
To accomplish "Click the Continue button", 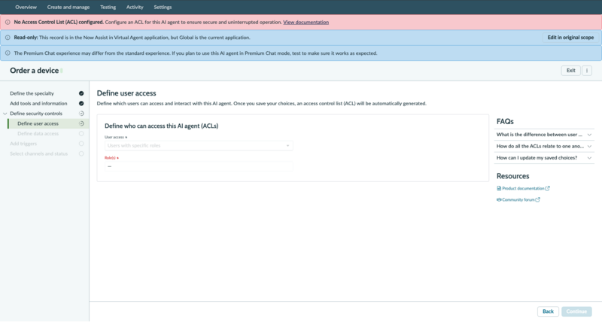I will pyautogui.click(x=576, y=311).
